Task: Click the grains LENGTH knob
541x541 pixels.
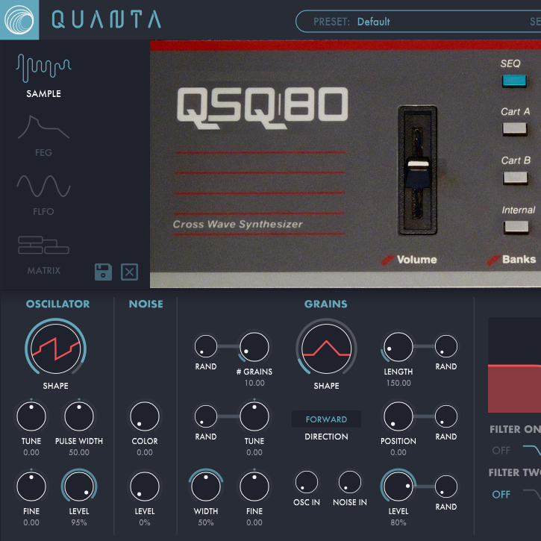Action: pos(398,347)
